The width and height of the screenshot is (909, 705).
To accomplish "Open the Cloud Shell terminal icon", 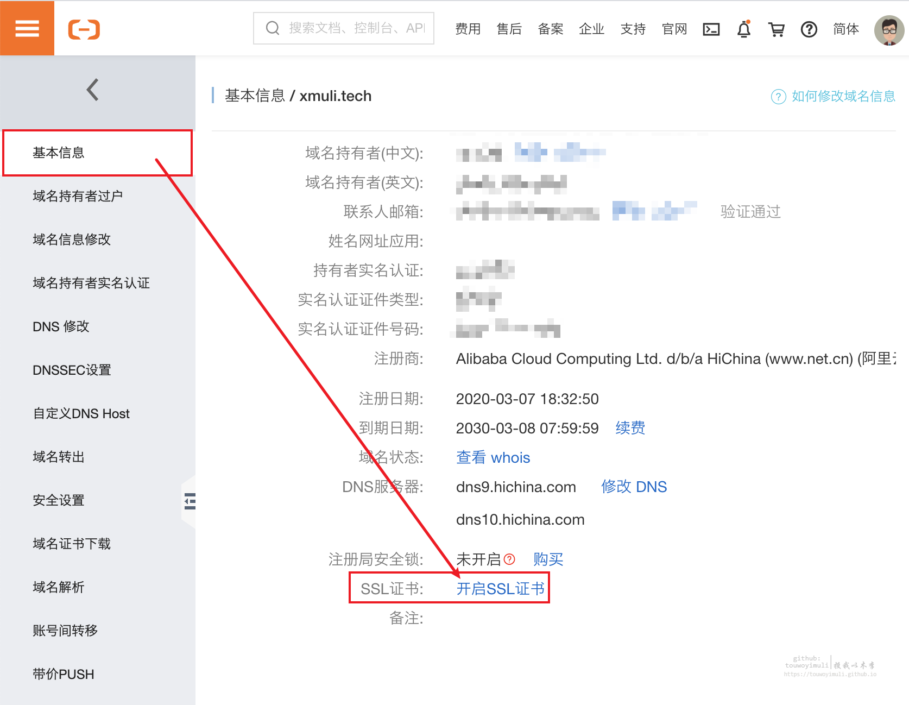I will (x=711, y=29).
